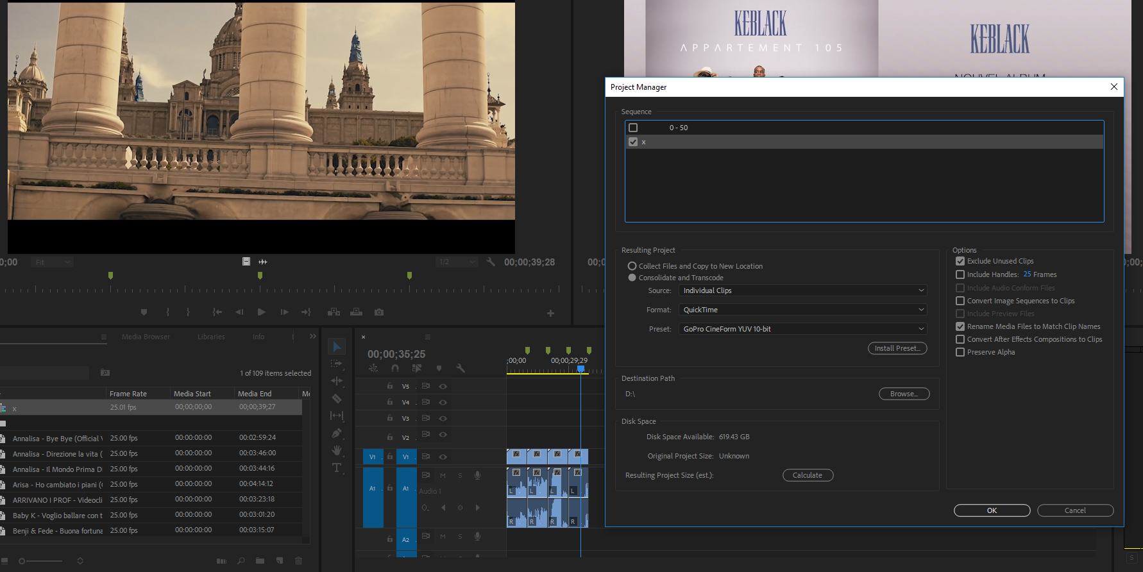Screen dimensions: 1143x572
Task: Add a marker in the timeline toolbar
Action: coord(439,368)
